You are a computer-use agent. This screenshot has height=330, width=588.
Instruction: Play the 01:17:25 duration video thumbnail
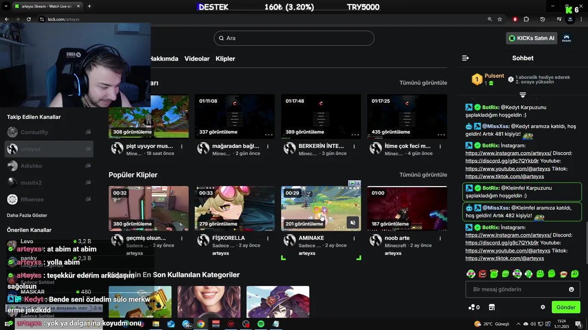click(407, 116)
